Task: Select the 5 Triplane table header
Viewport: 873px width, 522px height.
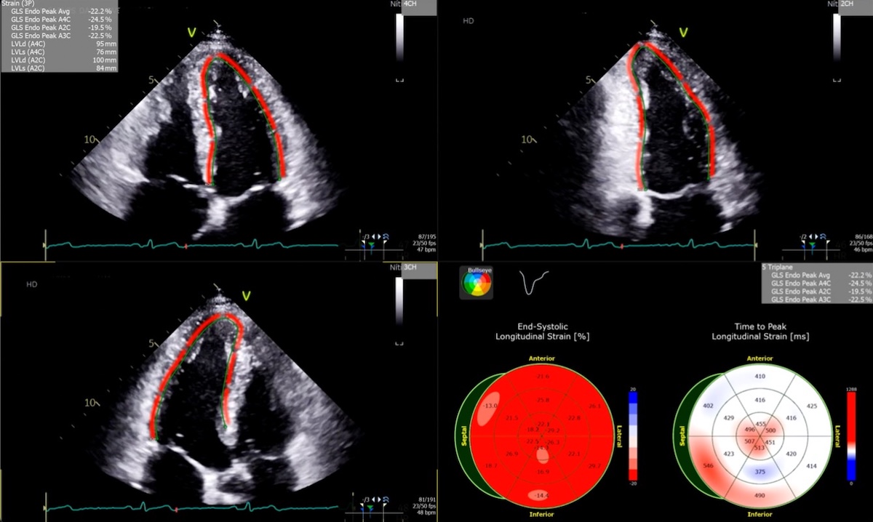Action: (x=779, y=268)
